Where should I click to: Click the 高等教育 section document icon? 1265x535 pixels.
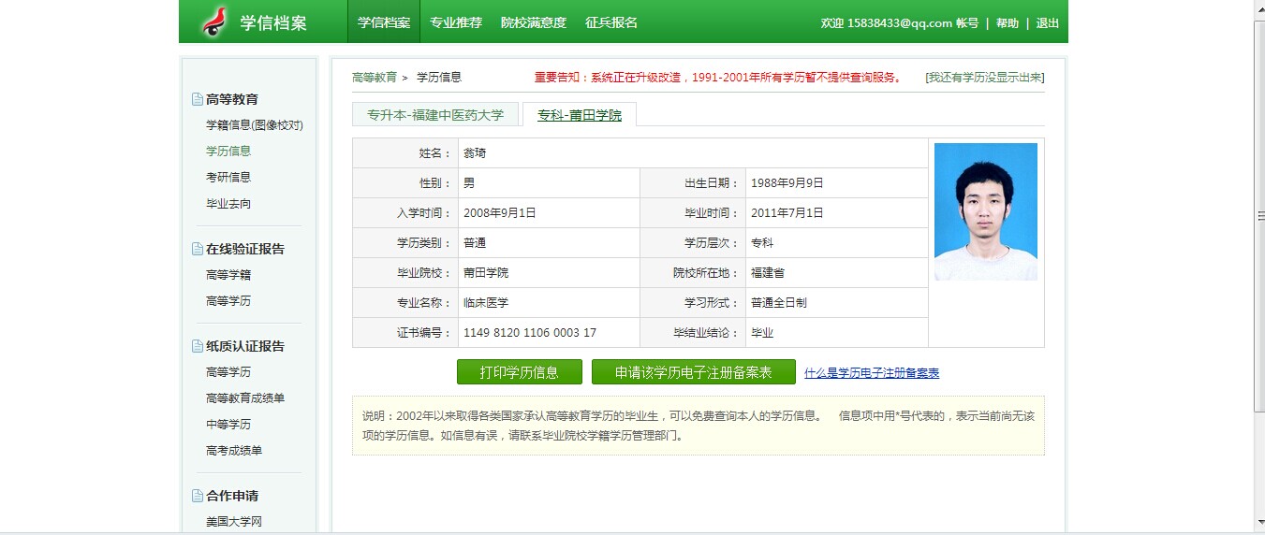(x=197, y=99)
